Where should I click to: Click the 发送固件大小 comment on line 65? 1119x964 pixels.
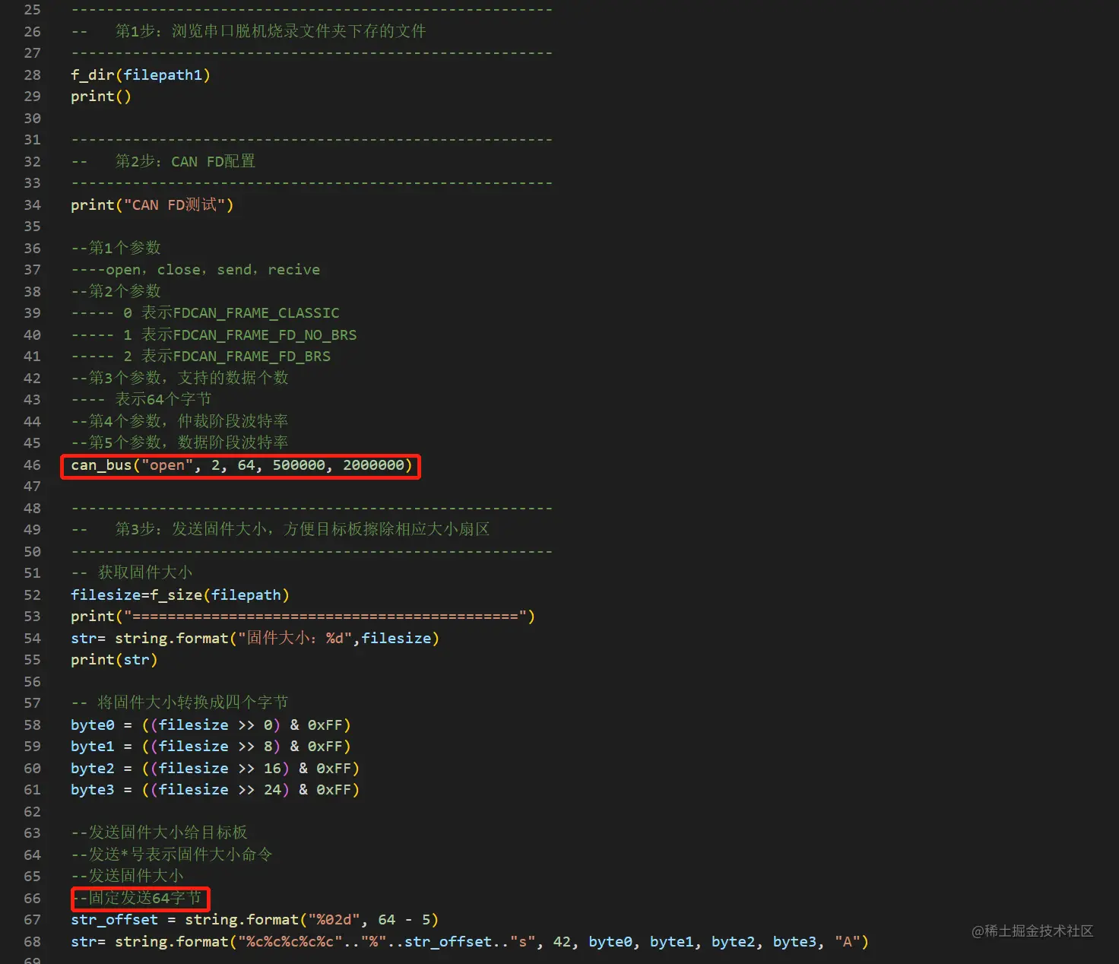[x=127, y=876]
